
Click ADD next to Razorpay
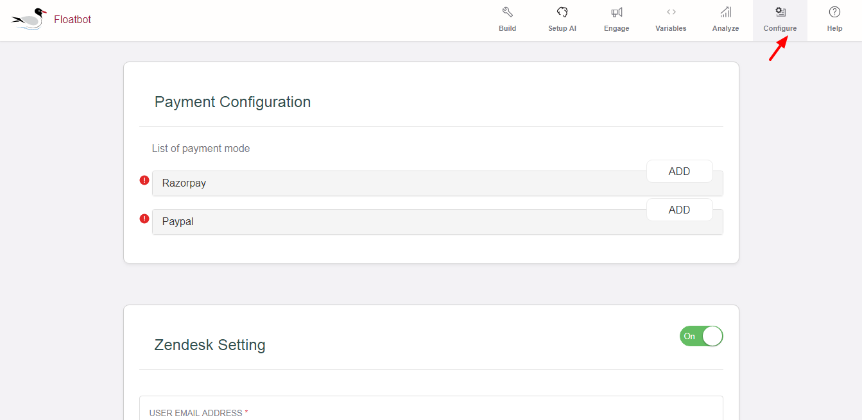679,171
